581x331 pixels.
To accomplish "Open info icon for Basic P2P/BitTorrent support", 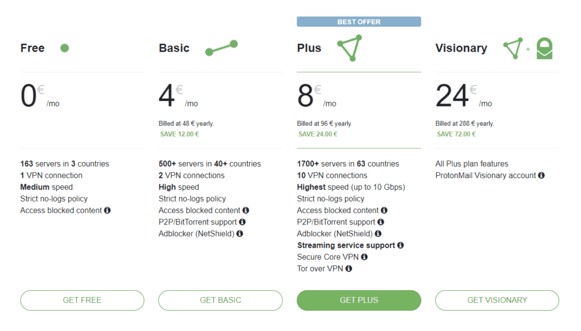I will (242, 222).
